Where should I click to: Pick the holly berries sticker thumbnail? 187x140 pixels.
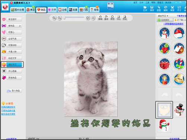coord(164,48)
